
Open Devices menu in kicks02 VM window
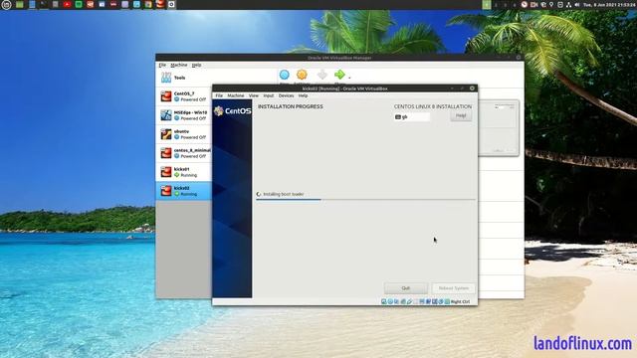286,95
